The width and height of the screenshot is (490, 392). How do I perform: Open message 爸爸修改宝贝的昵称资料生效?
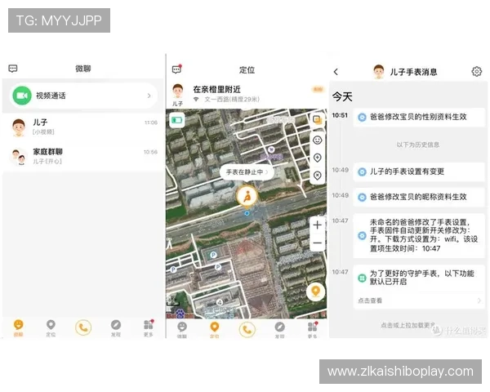[x=419, y=197]
